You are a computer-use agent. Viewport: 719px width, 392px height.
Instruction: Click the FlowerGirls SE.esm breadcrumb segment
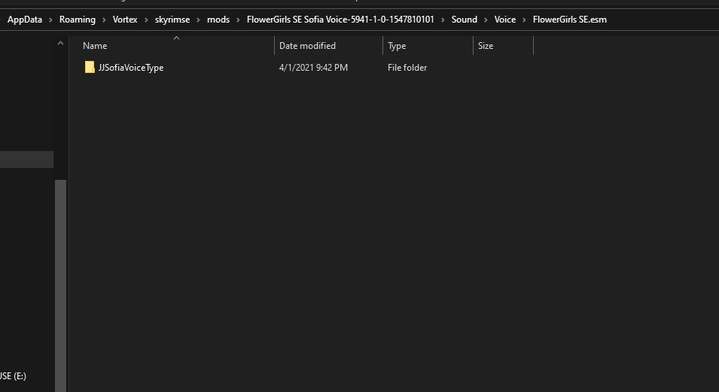click(x=569, y=20)
